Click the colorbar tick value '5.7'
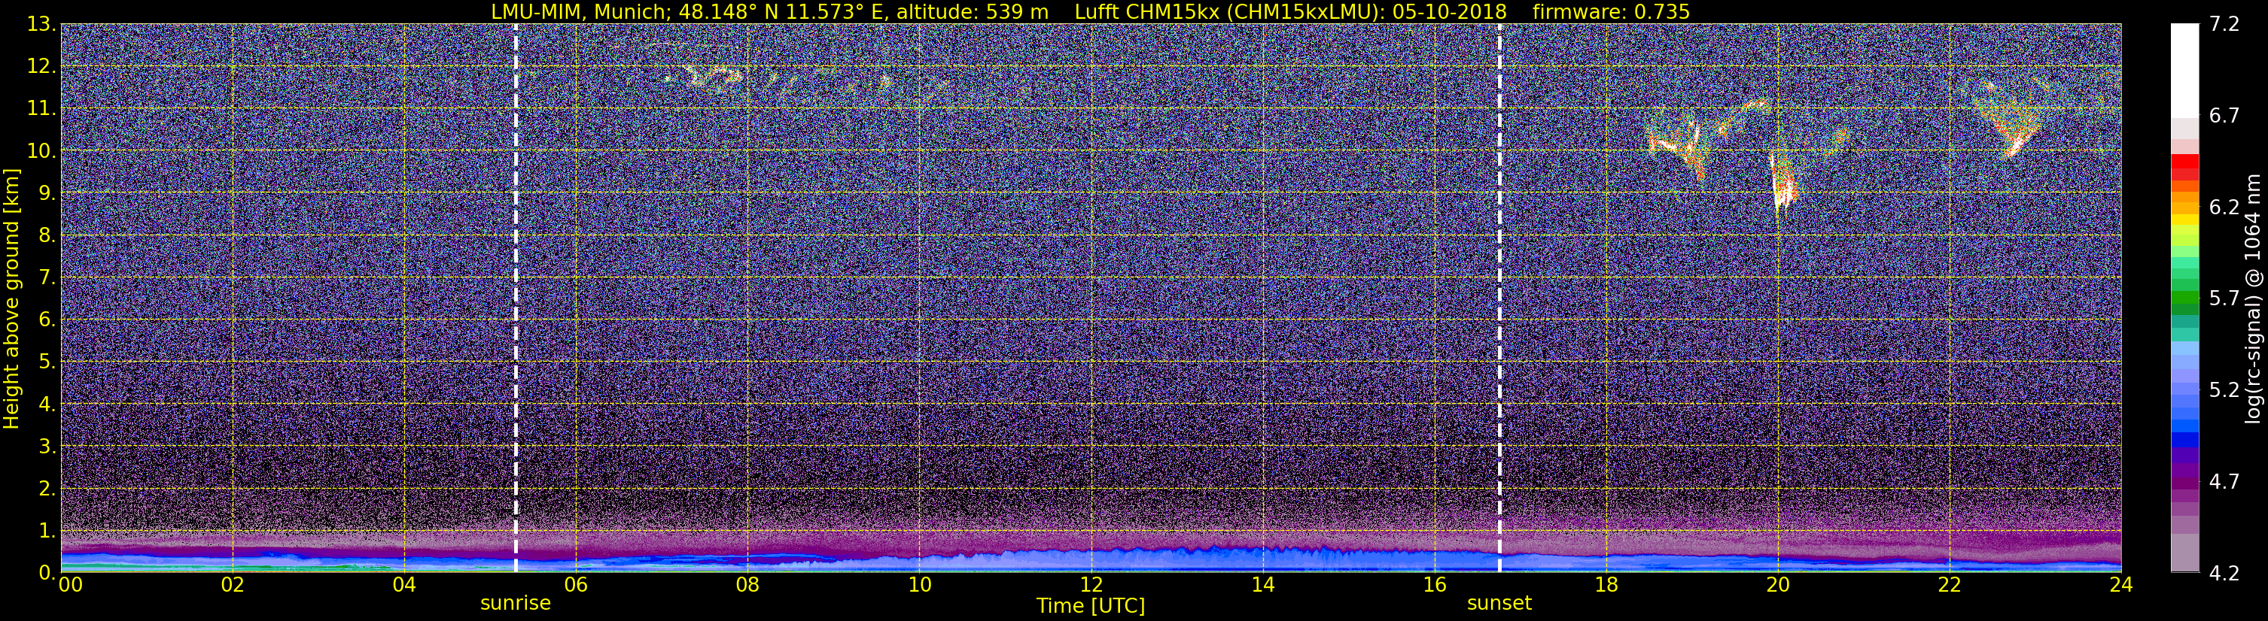This screenshot has width=2268, height=621. [x=2224, y=298]
